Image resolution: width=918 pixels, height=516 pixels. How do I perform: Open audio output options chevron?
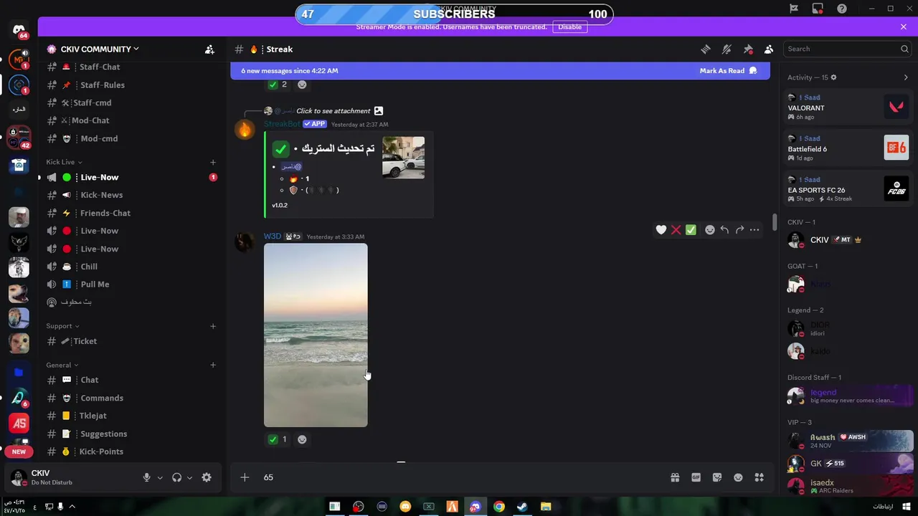[x=189, y=478]
